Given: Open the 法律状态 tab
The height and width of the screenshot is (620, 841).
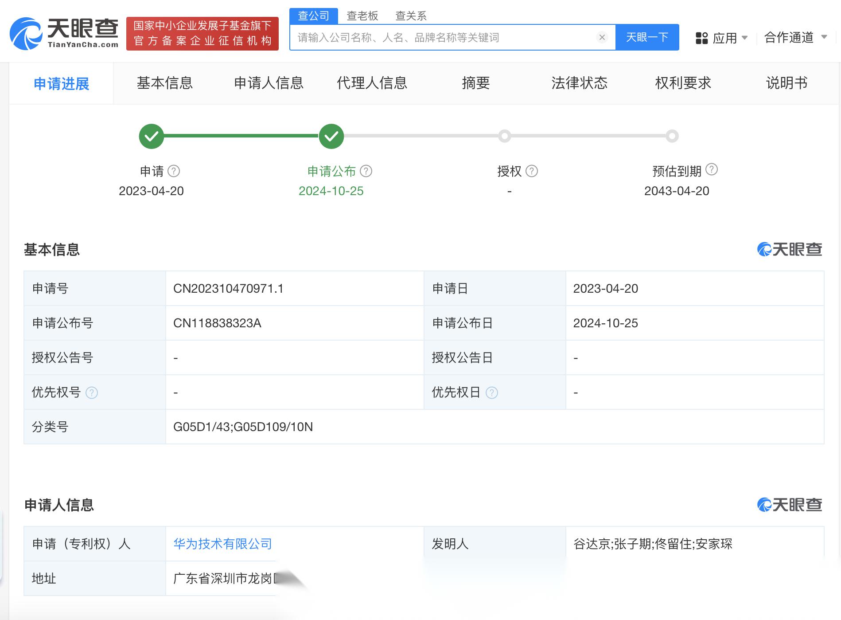Looking at the screenshot, I should coord(579,83).
